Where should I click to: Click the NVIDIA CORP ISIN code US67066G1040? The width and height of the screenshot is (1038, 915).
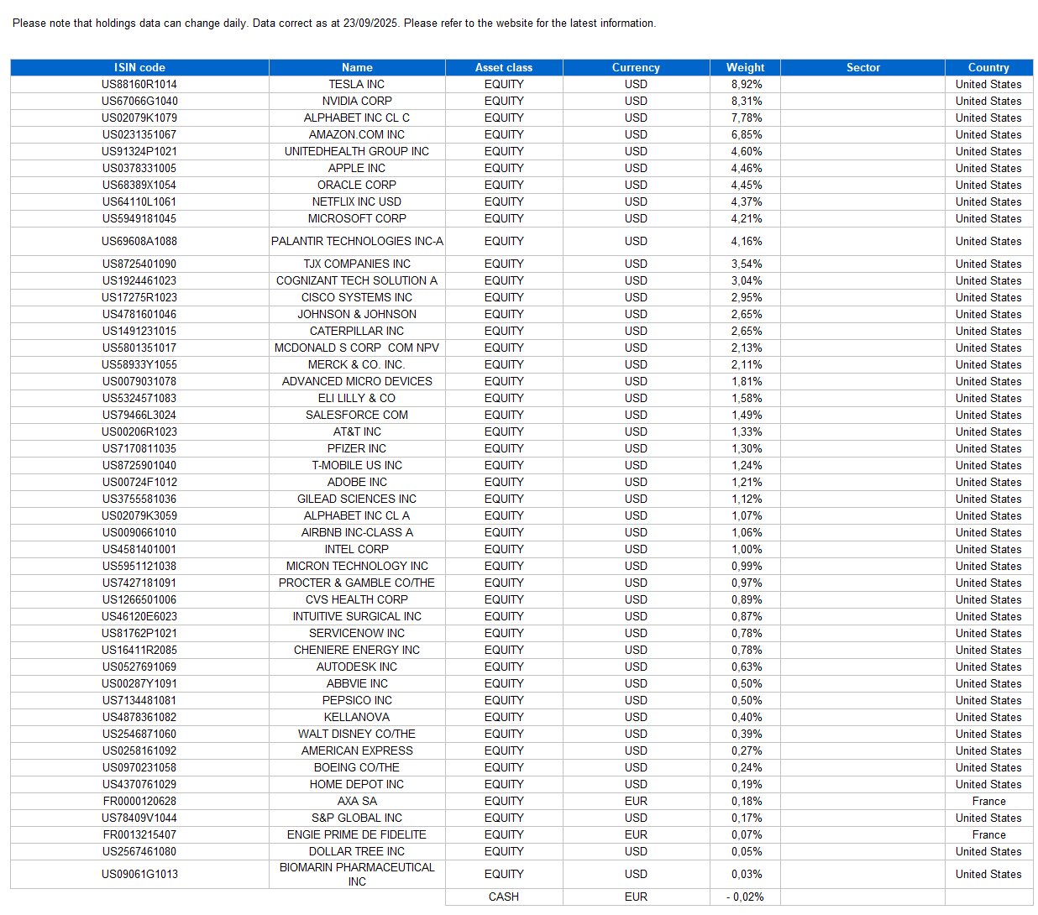coord(139,101)
